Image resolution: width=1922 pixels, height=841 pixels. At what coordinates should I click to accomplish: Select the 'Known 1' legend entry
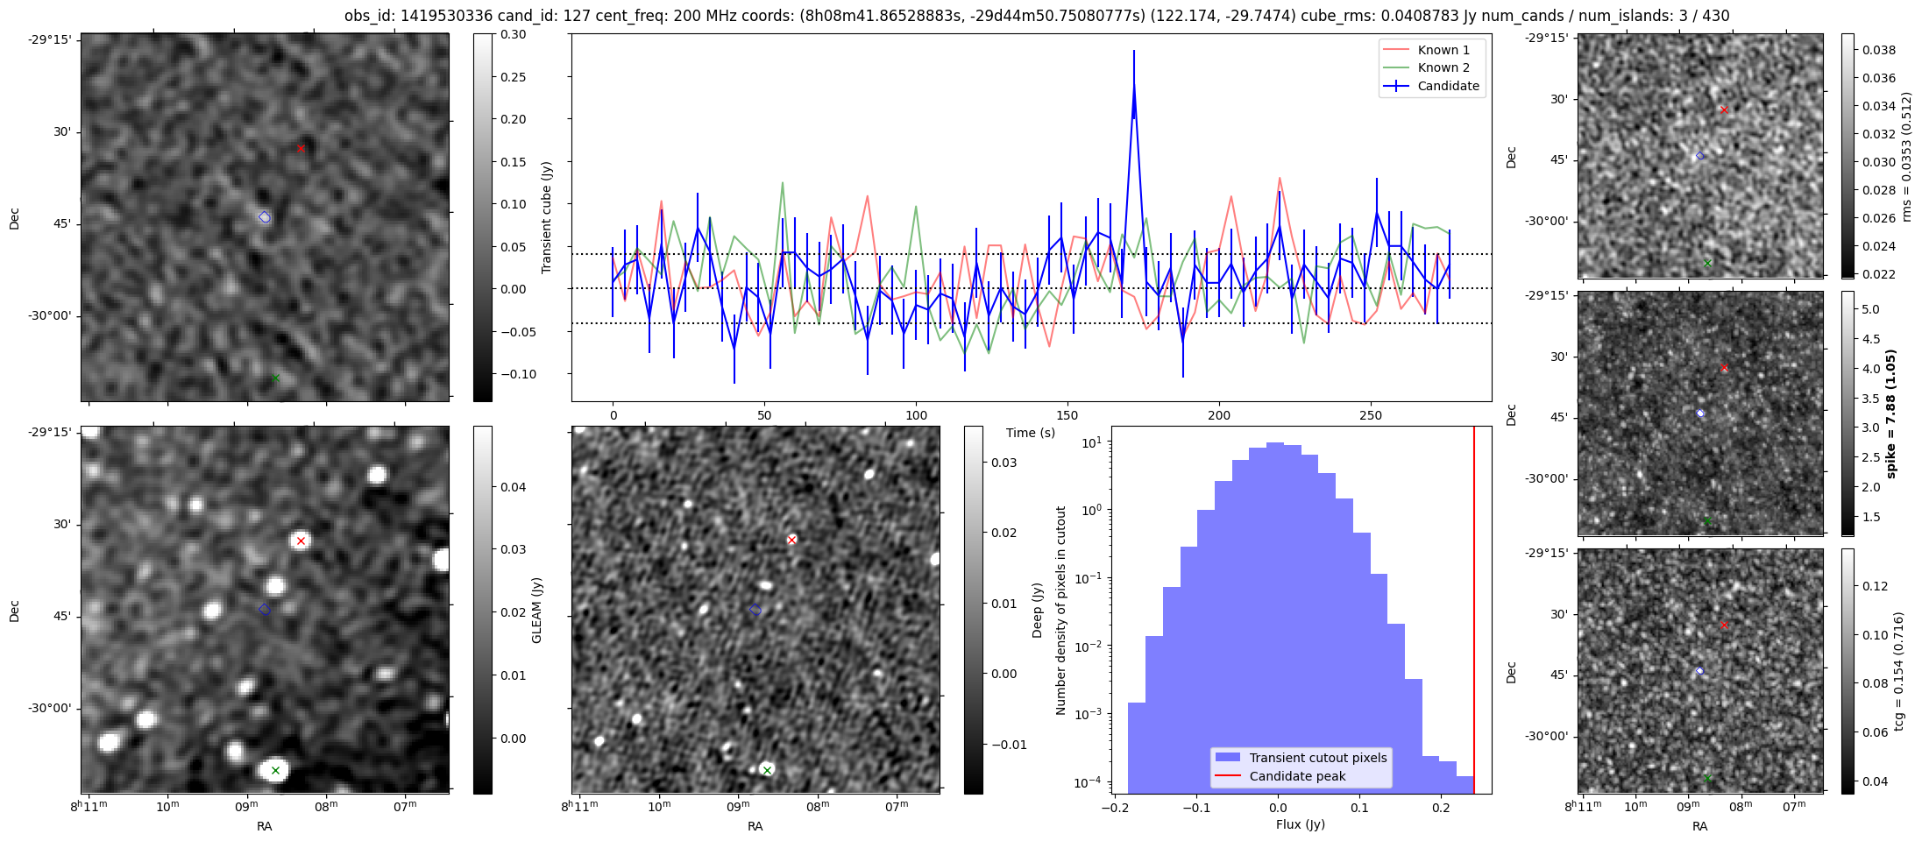pos(1443,50)
